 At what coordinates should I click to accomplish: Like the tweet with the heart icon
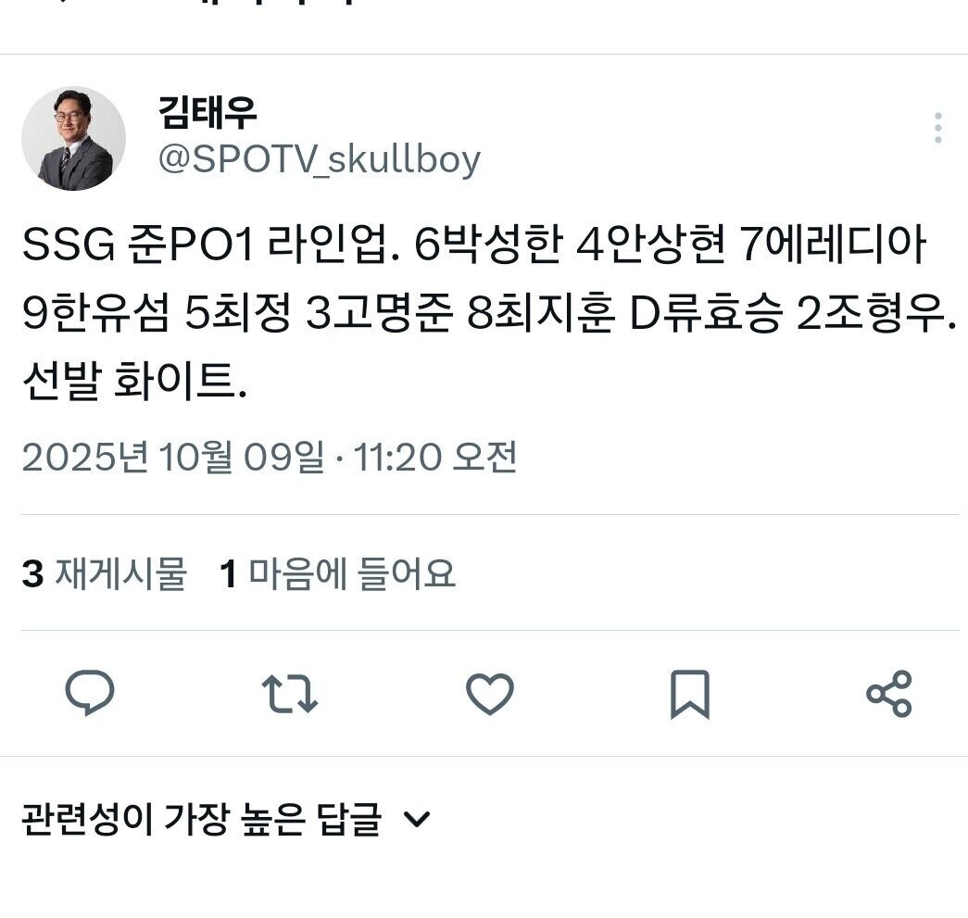[489, 694]
